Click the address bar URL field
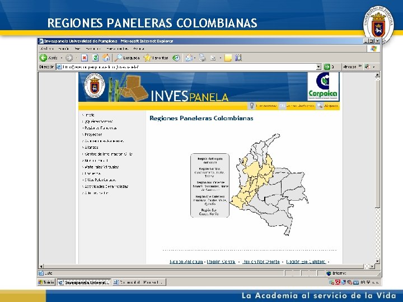Screen dimensions: 403x302 pos(189,67)
